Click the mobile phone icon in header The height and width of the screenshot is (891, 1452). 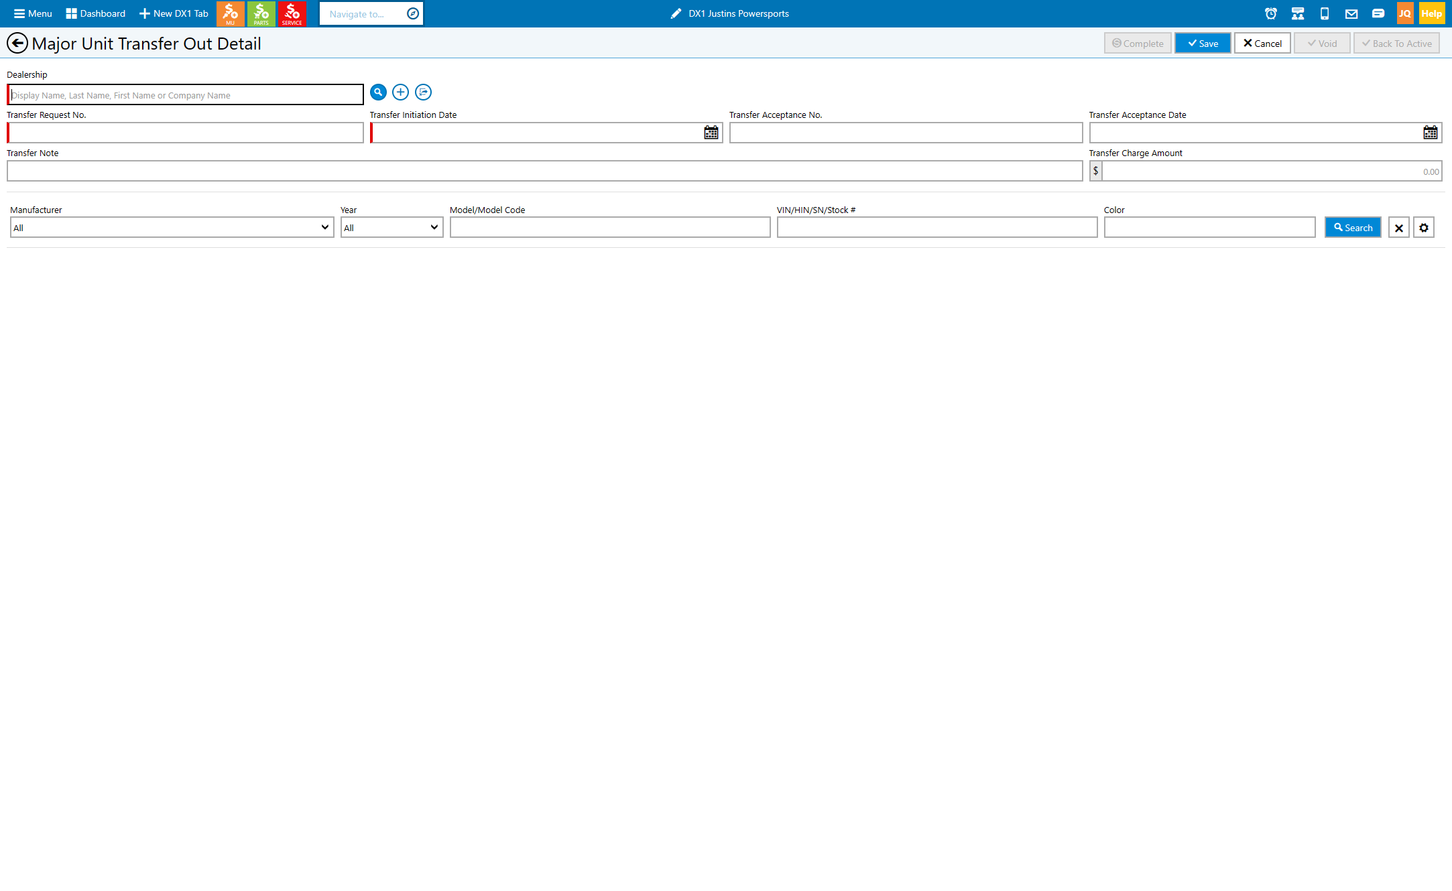tap(1325, 13)
